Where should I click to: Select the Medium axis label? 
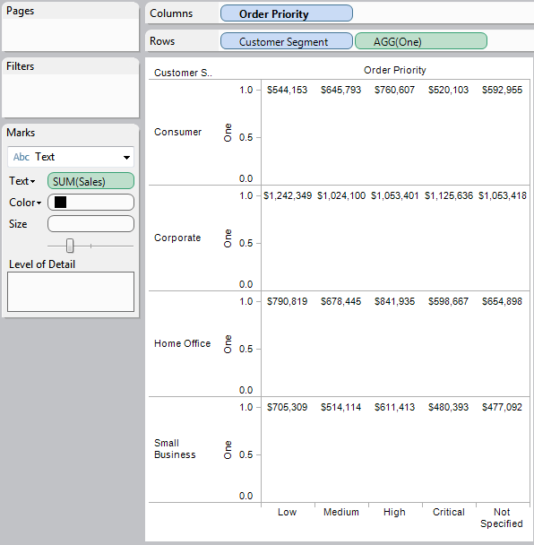click(341, 512)
